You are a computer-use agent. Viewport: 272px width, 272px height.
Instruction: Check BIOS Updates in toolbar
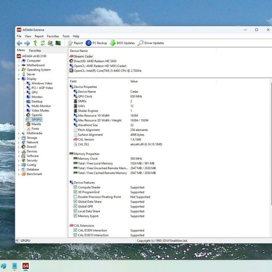[122, 43]
